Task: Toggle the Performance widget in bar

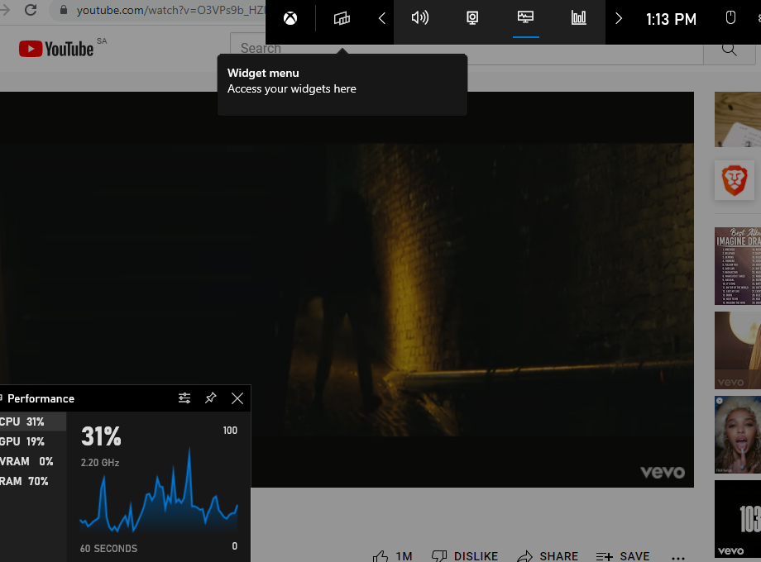Action: (525, 18)
